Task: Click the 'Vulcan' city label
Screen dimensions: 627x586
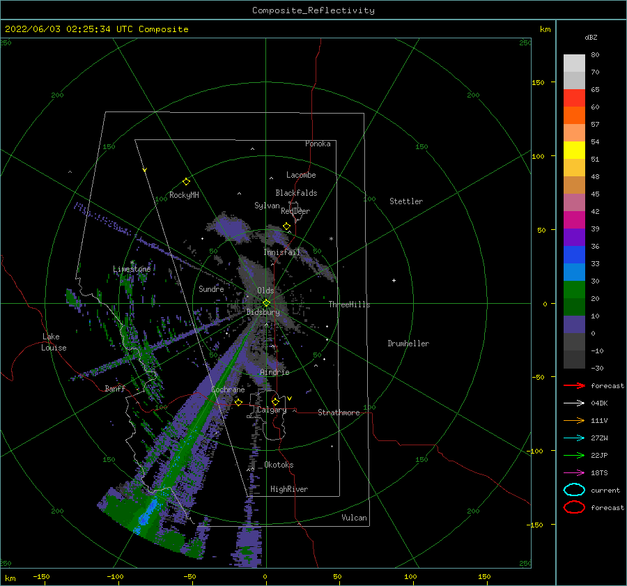Action: [355, 518]
